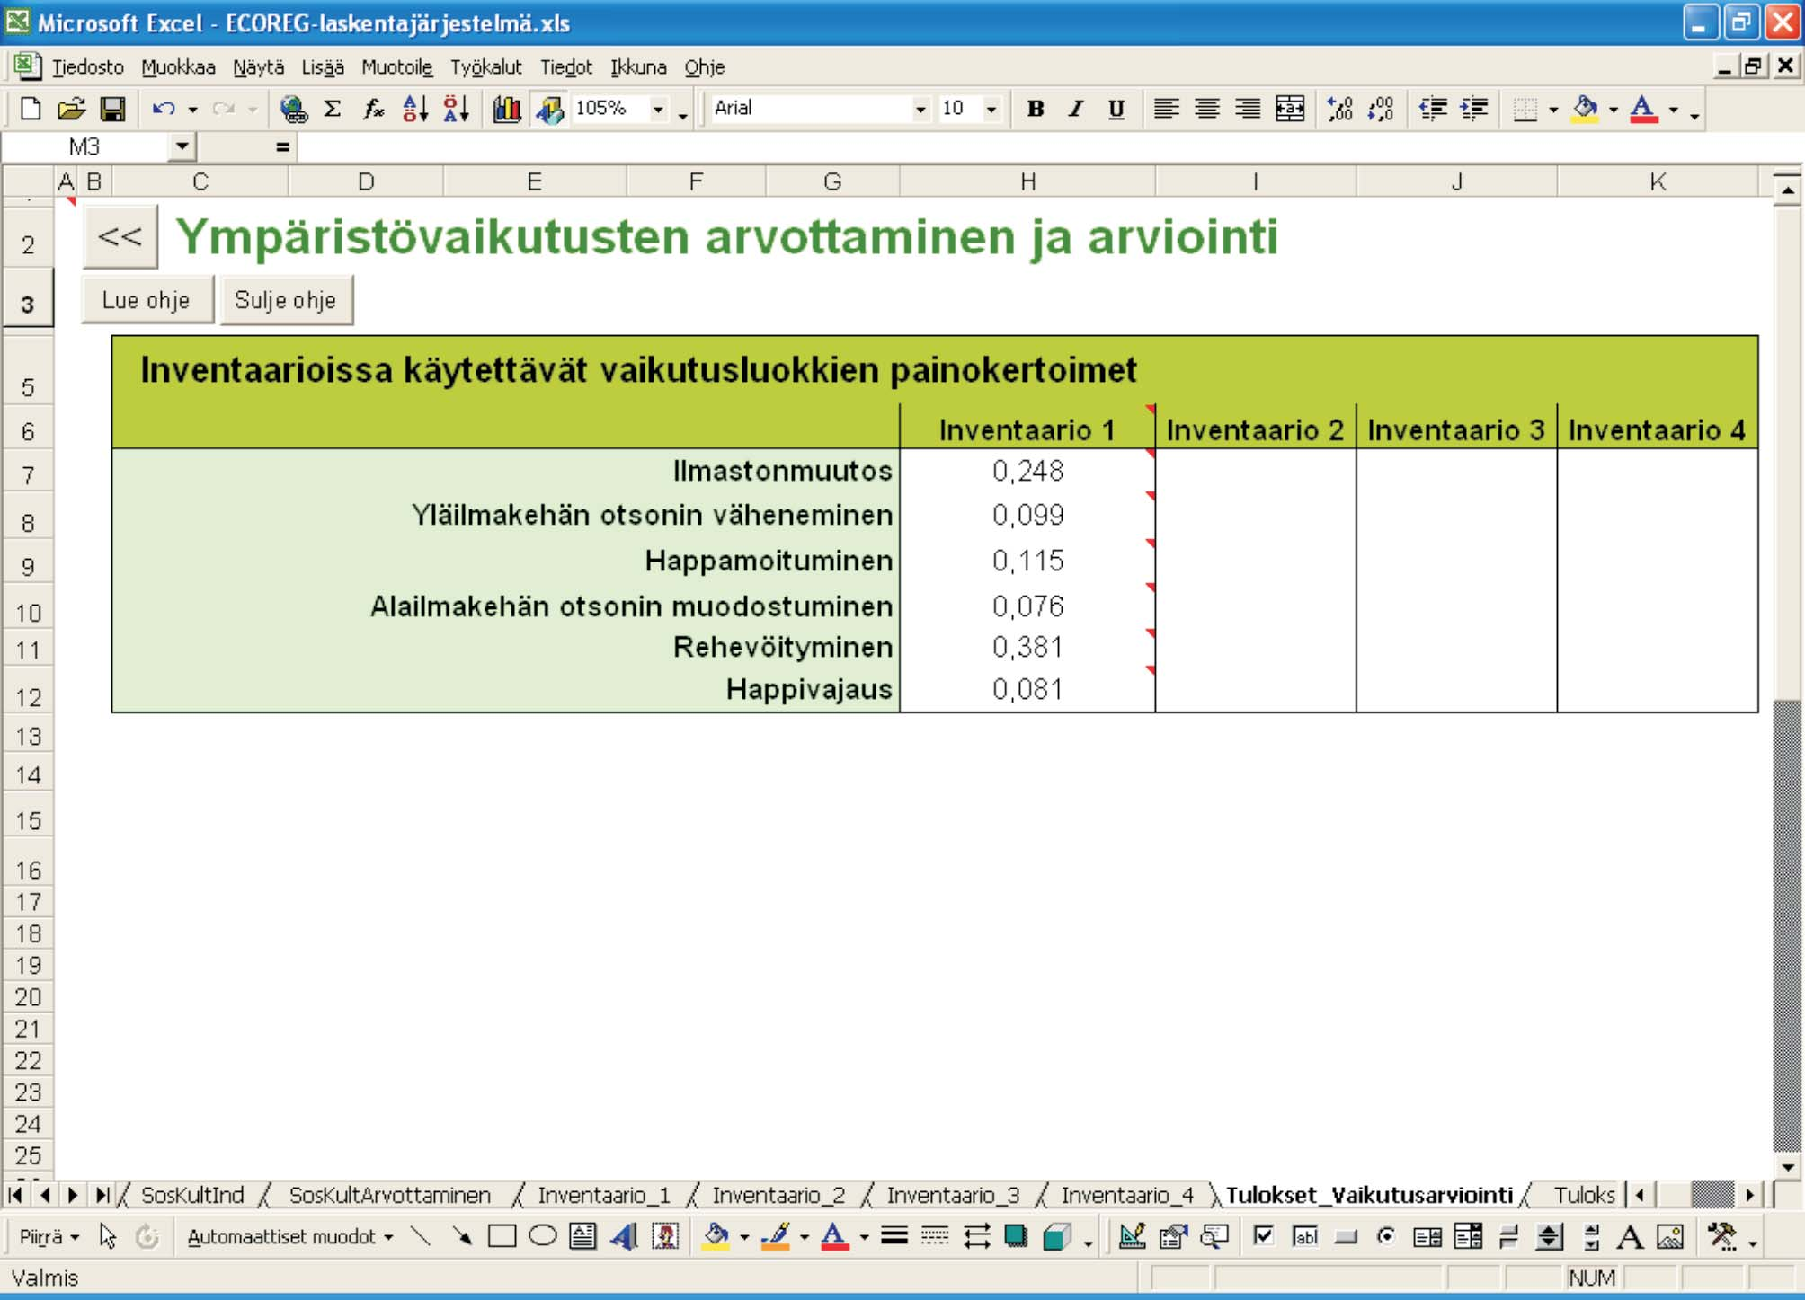Screen dimensions: 1805x1300
Task: Select the Rectangle drawing tool
Action: click(502, 1236)
